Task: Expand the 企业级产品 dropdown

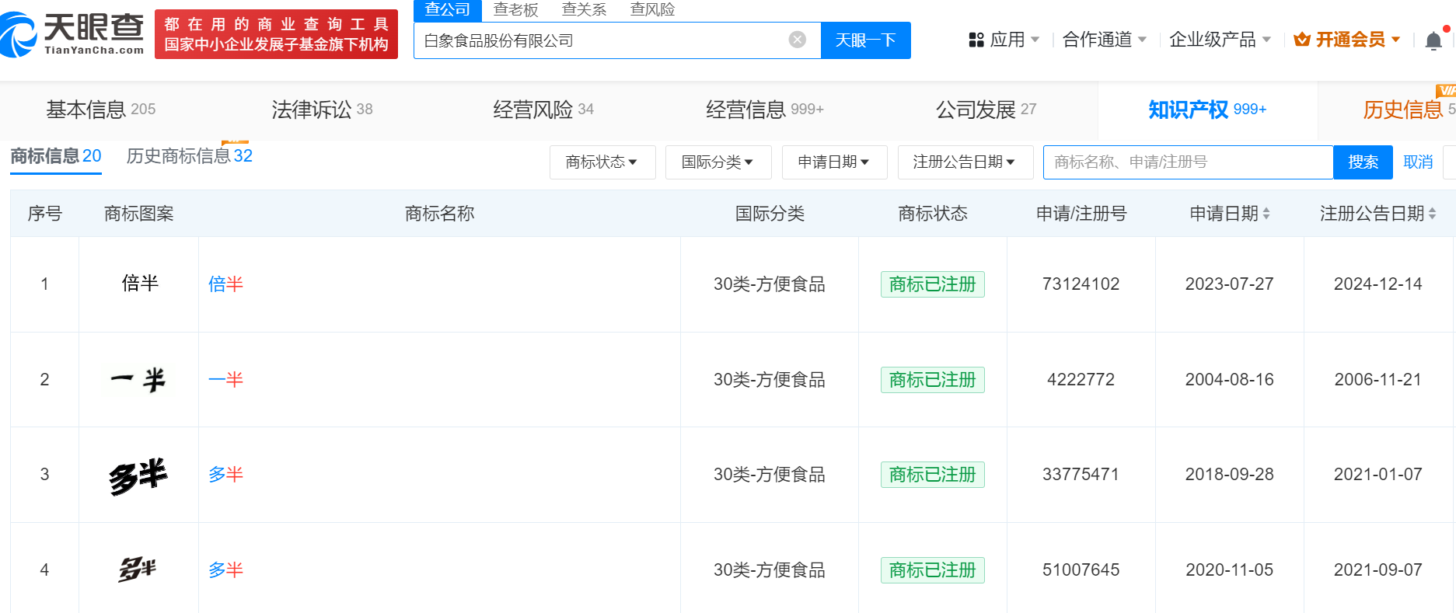Action: click(1220, 40)
